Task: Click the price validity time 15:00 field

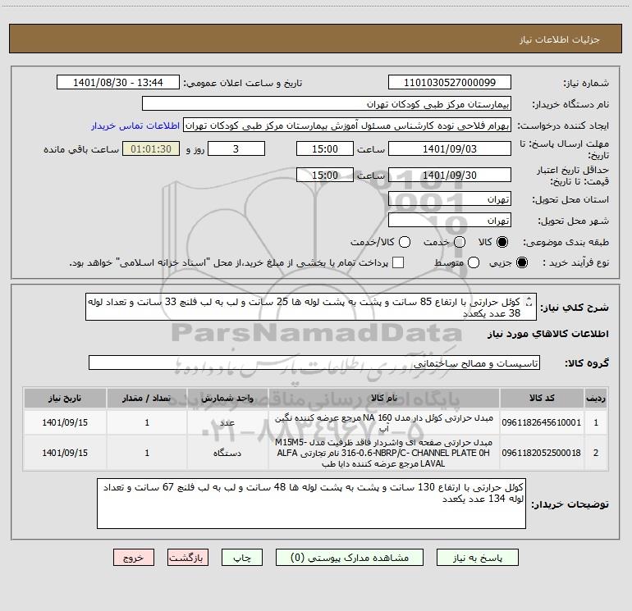Action: click(325, 175)
